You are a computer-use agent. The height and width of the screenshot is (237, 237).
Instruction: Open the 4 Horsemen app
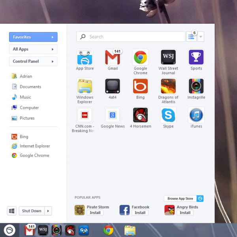click(140, 115)
